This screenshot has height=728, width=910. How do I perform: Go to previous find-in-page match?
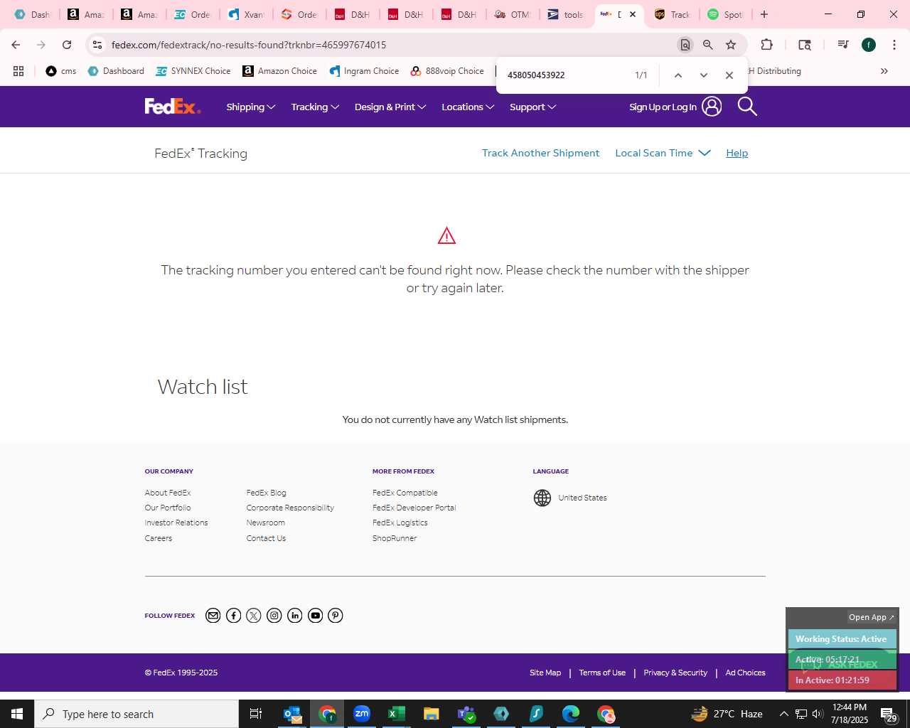[678, 75]
